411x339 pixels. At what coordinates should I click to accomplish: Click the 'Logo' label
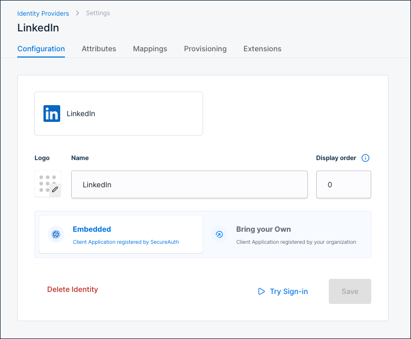(x=42, y=158)
